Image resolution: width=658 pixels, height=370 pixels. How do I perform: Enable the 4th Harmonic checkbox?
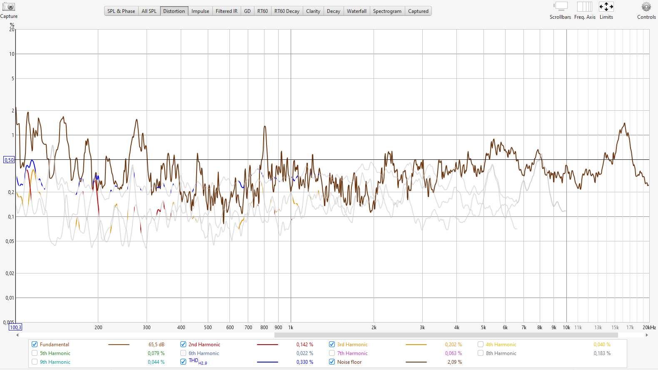481,344
